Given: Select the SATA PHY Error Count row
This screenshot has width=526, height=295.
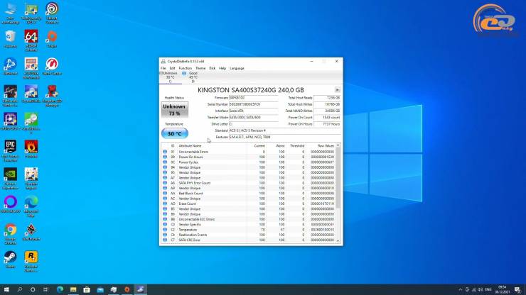Looking at the screenshot, I should point(249,183).
